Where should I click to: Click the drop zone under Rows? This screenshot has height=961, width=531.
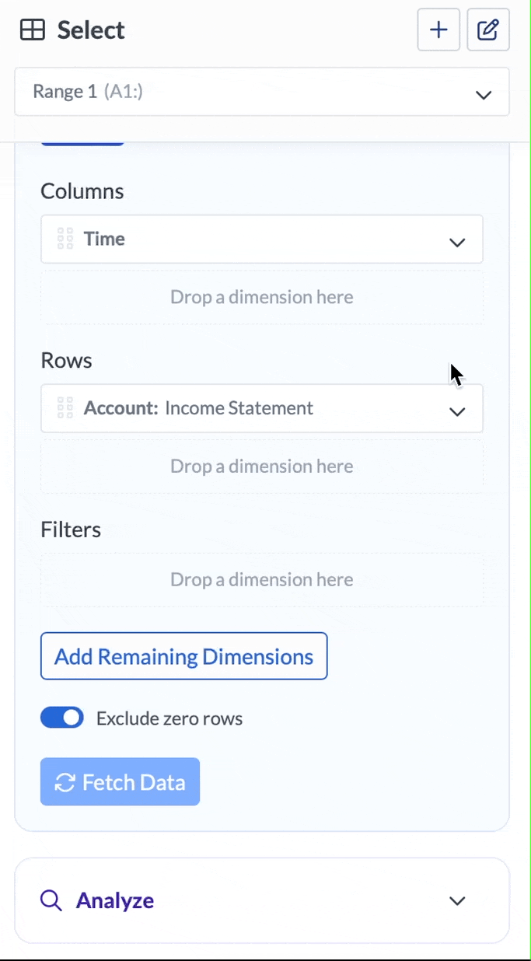[261, 466]
